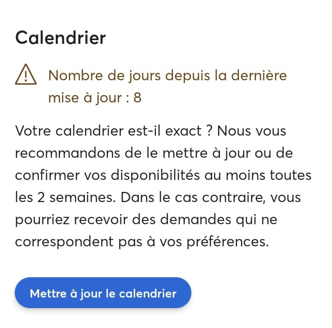The image size is (332, 328).
Task: Click the word "calendrier" on the blue button
Action: pyautogui.click(x=148, y=294)
